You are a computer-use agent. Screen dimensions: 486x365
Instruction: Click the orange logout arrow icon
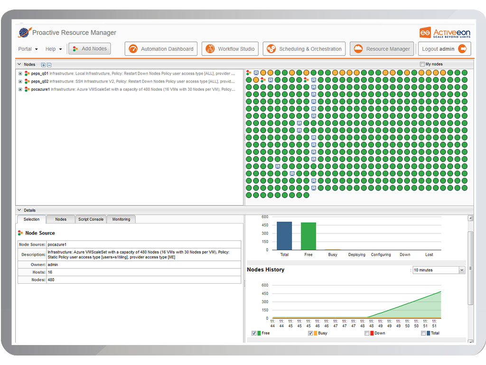(x=462, y=49)
